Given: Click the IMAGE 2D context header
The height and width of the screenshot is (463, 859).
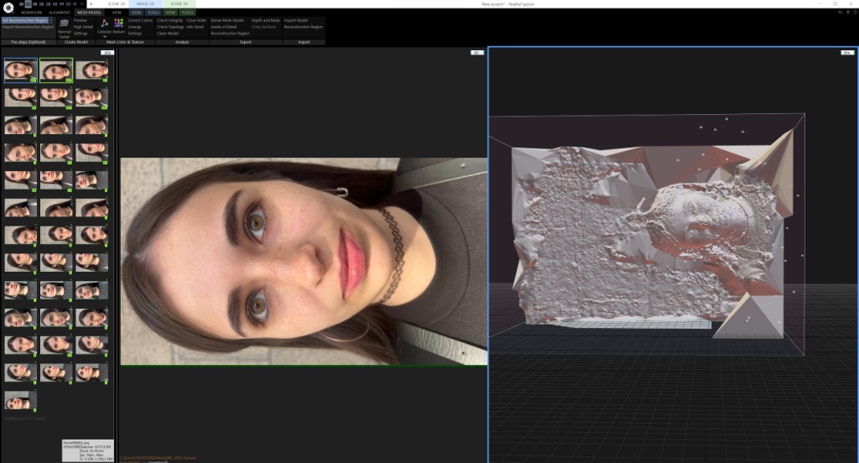Looking at the screenshot, I should 145,4.
